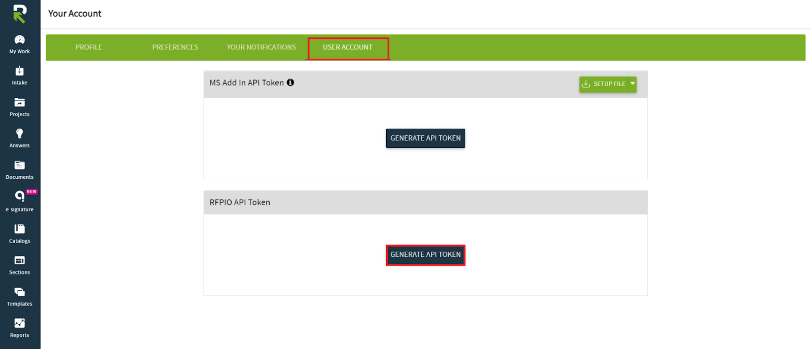The width and height of the screenshot is (811, 349).
Task: Open the Your Notifications tab
Action: coord(262,47)
